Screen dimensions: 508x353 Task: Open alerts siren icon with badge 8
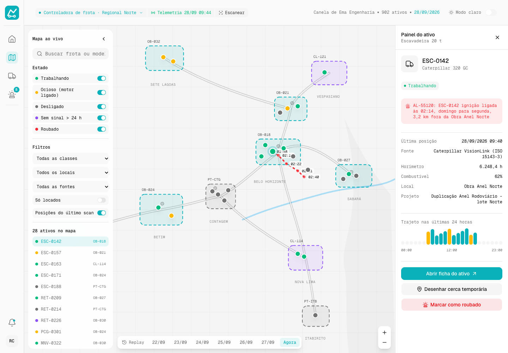coord(12,94)
